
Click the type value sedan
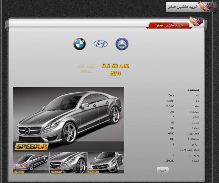171,101
